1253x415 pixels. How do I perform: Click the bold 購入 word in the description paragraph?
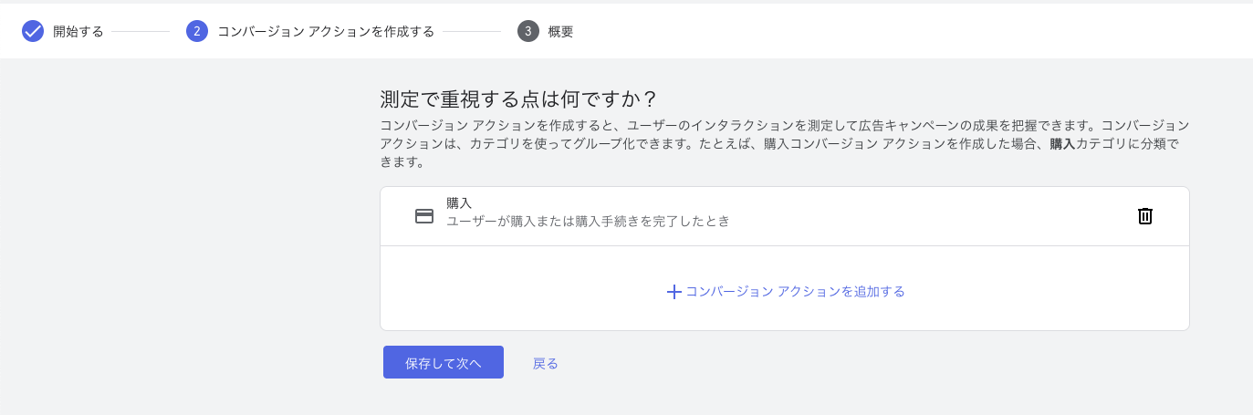(1062, 143)
